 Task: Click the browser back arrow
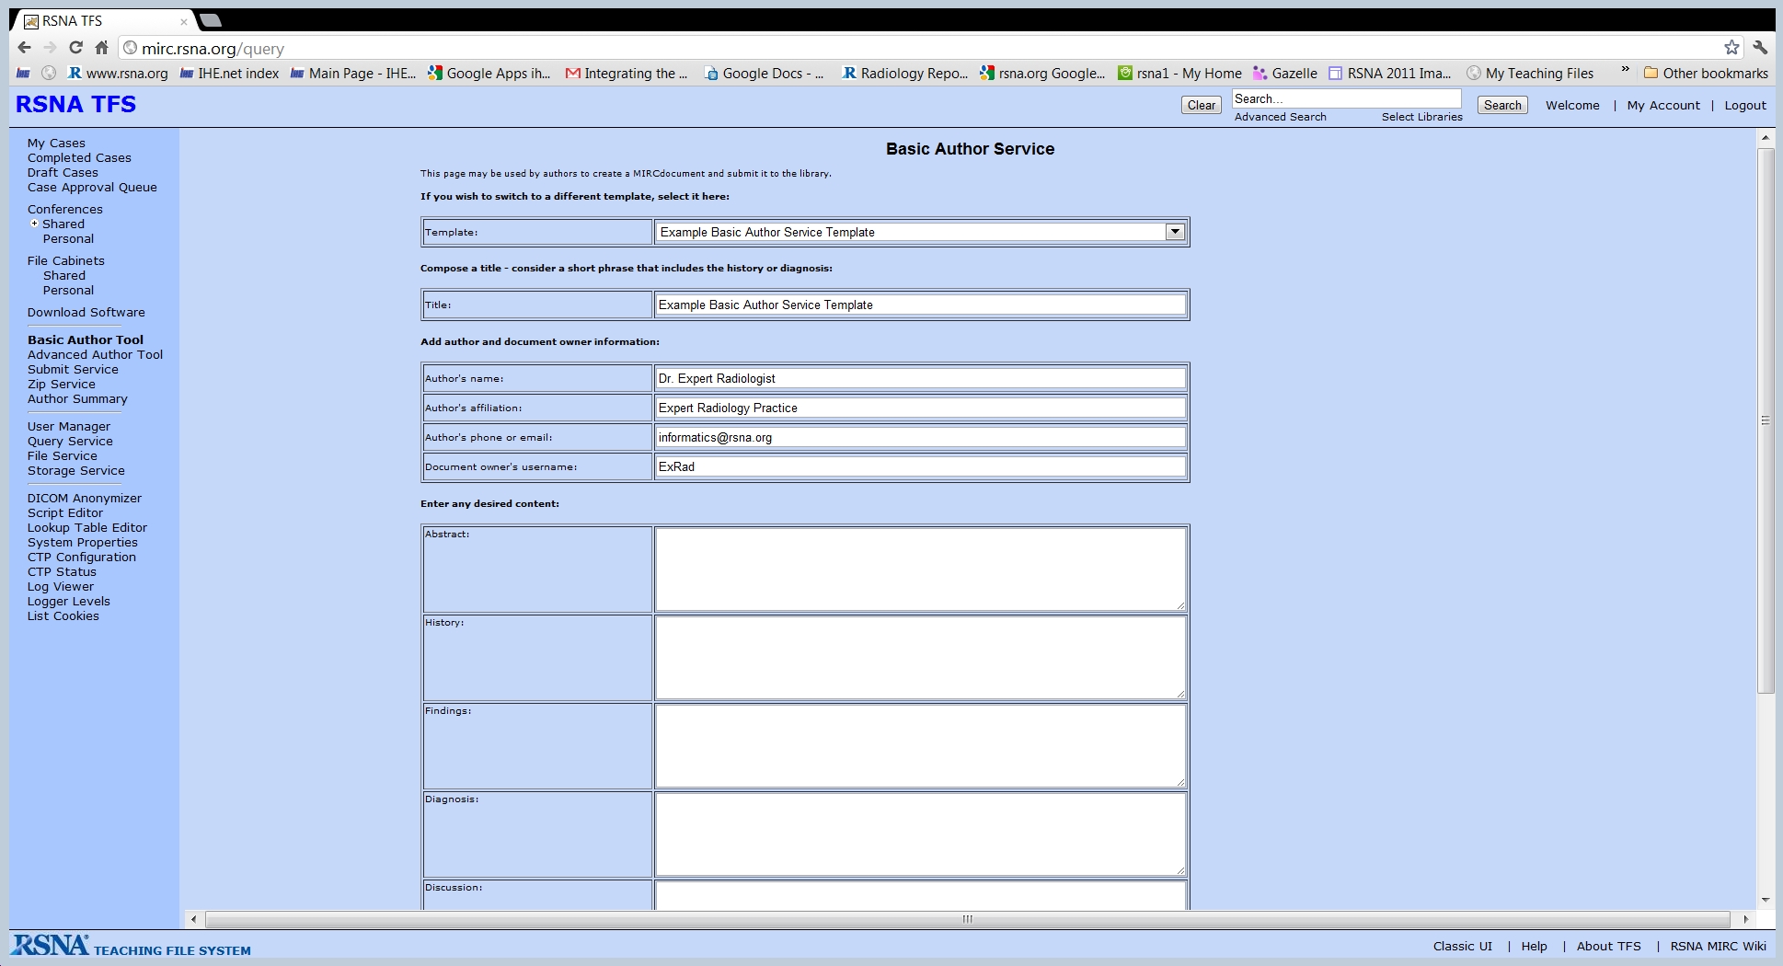25,48
